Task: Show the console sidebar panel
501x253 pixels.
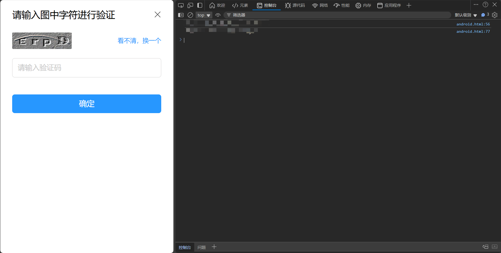Action: click(181, 15)
